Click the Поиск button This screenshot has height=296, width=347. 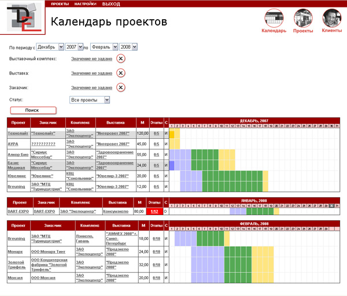coord(33,110)
